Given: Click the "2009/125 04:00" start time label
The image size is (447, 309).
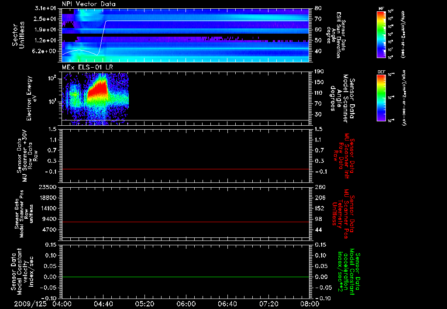Looking at the screenshot, I should pos(43,304).
